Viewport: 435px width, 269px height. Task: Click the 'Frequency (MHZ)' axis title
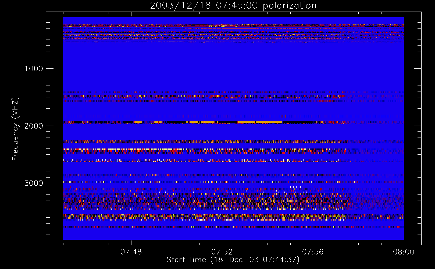(x=15, y=129)
